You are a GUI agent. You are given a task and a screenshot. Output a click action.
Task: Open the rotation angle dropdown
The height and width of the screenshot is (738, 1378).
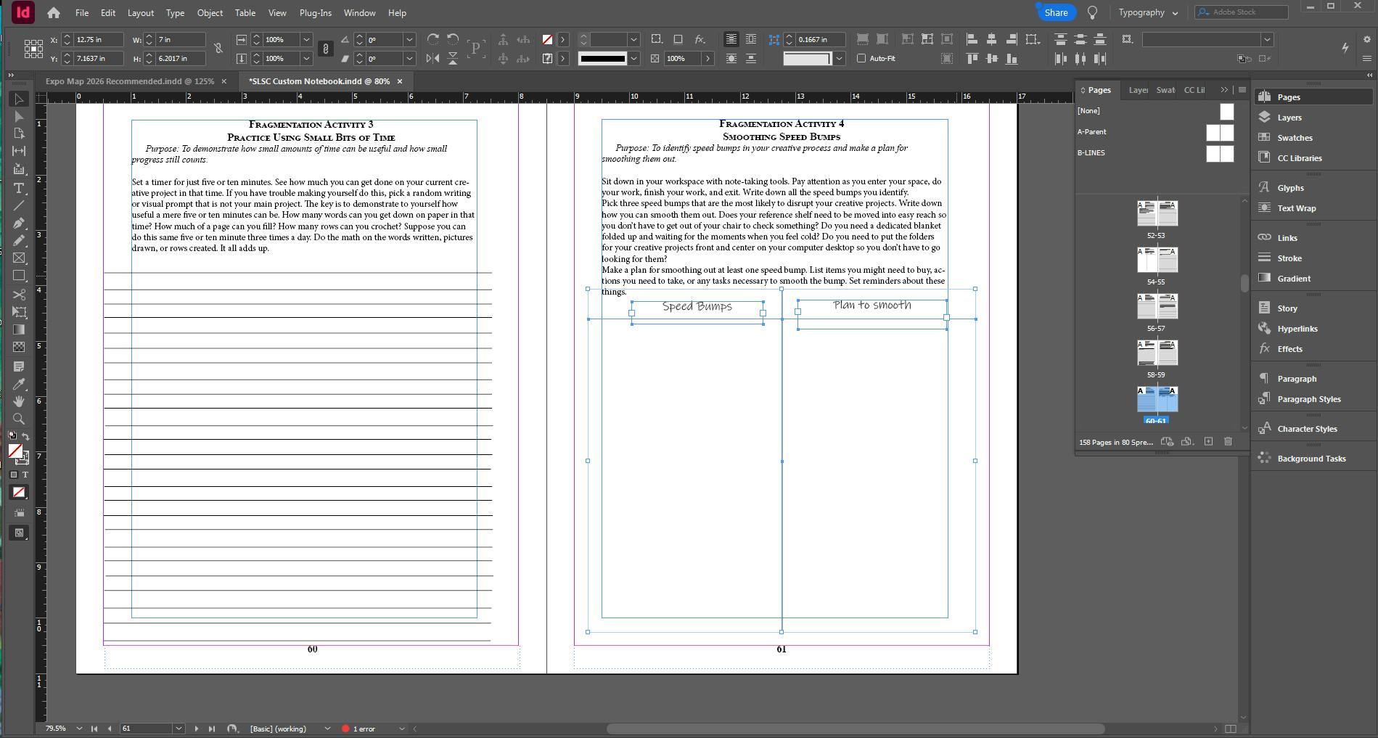tap(409, 40)
